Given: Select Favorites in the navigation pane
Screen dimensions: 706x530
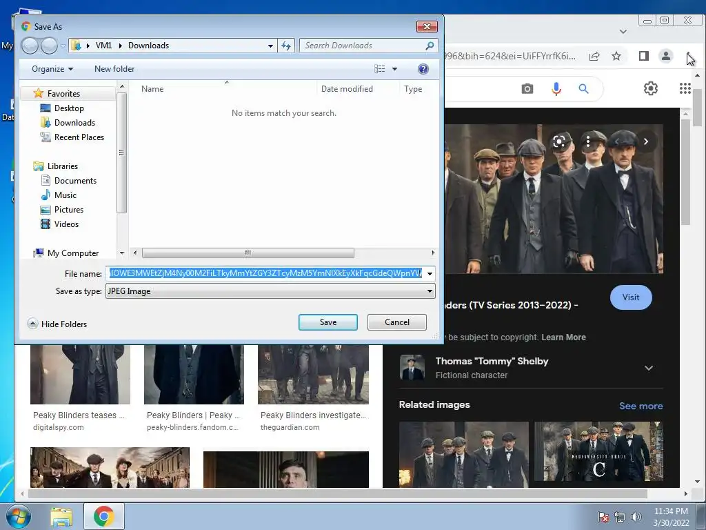Looking at the screenshot, I should click(63, 94).
